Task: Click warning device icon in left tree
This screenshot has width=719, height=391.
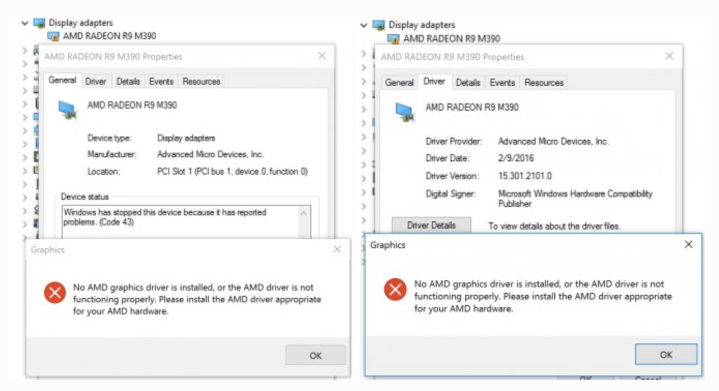Action: tap(53, 36)
